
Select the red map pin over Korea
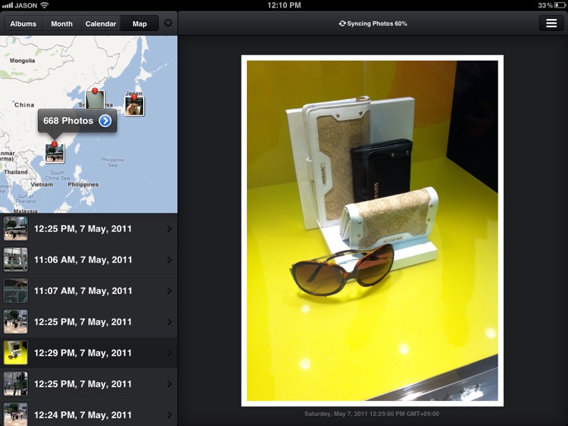95,91
